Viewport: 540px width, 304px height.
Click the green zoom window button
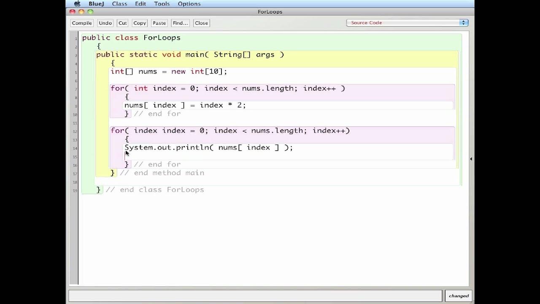tap(90, 12)
